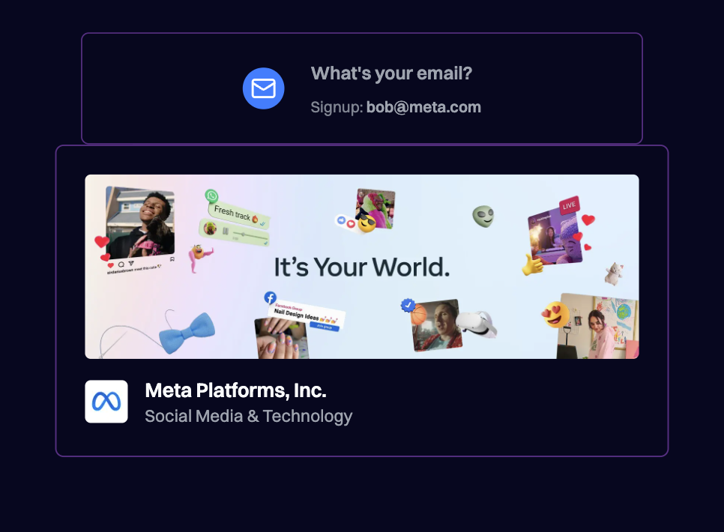This screenshot has height=532, width=724.
Task: Click the WhatsApp icon in the banner
Action: tap(211, 196)
